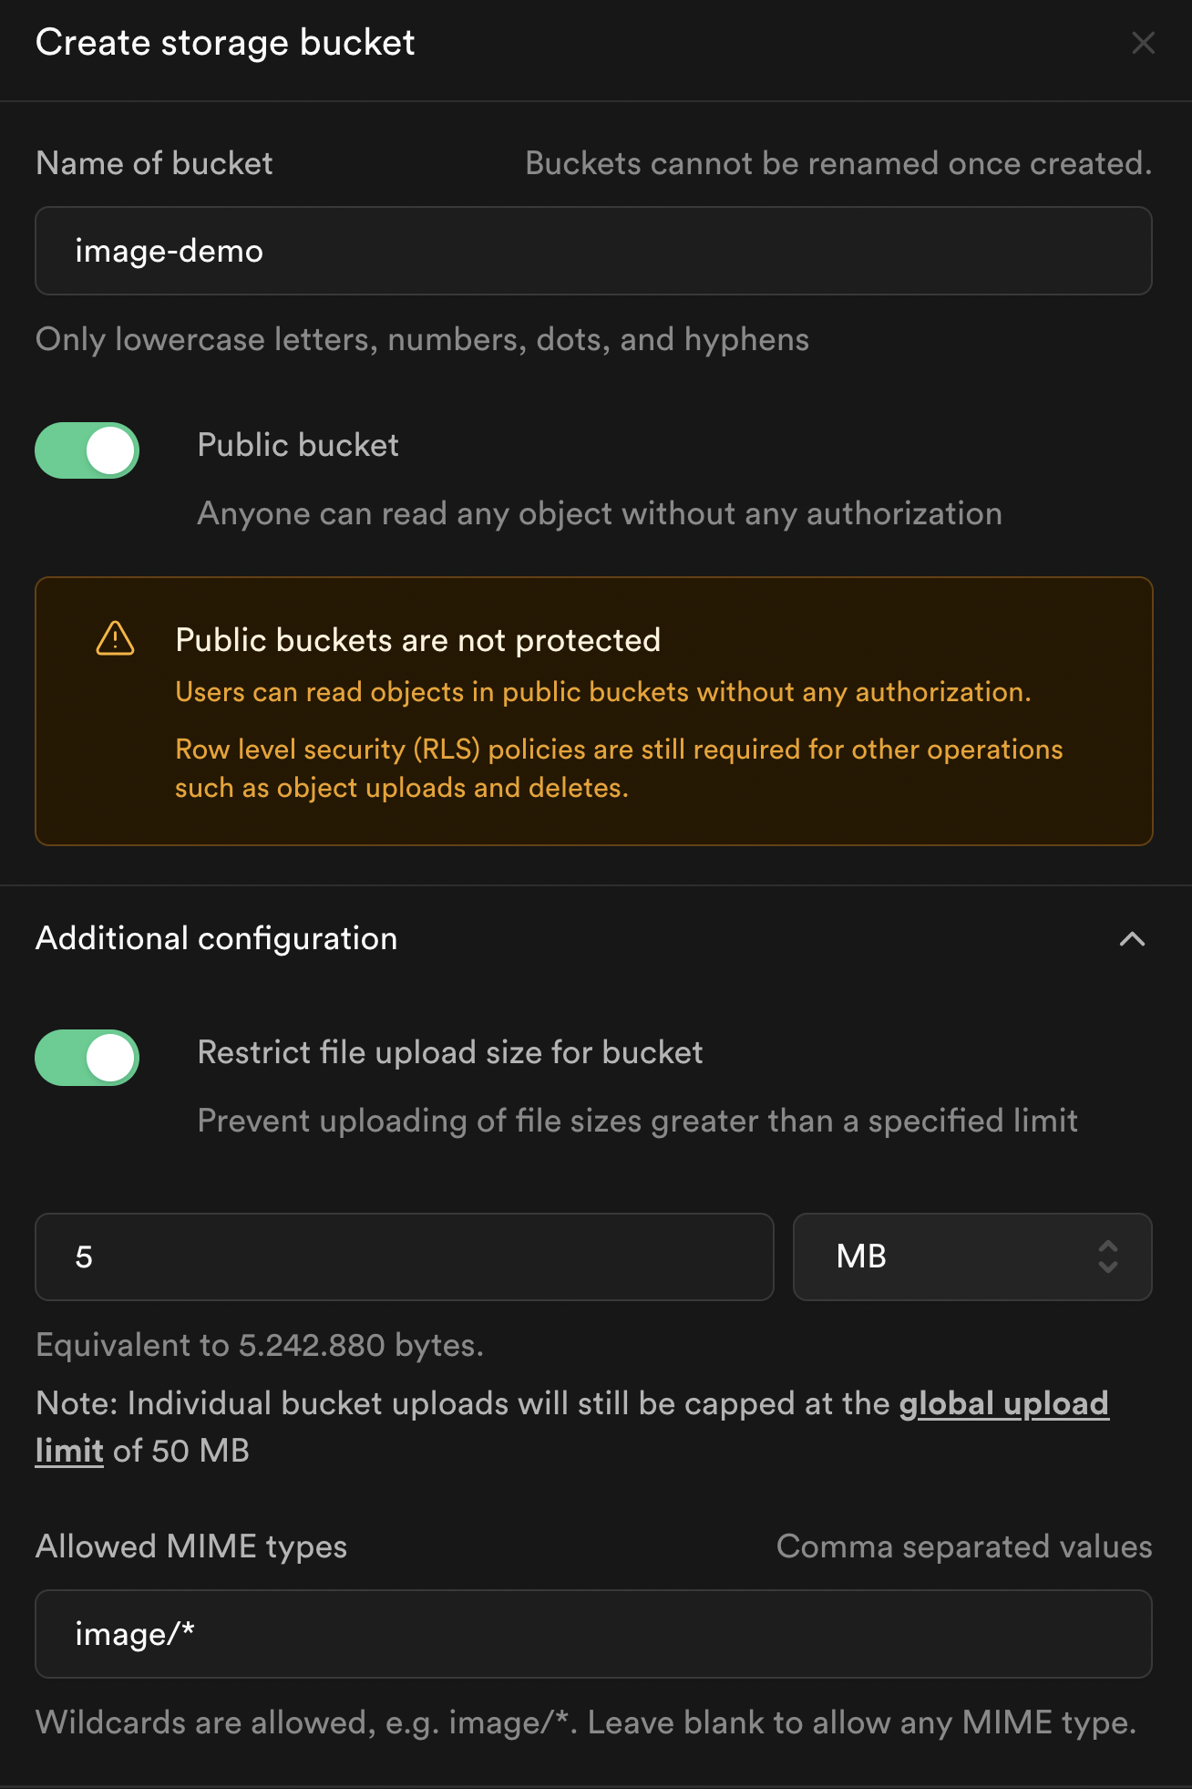
Task: Turn off the Public bucket switch
Action: (87, 450)
